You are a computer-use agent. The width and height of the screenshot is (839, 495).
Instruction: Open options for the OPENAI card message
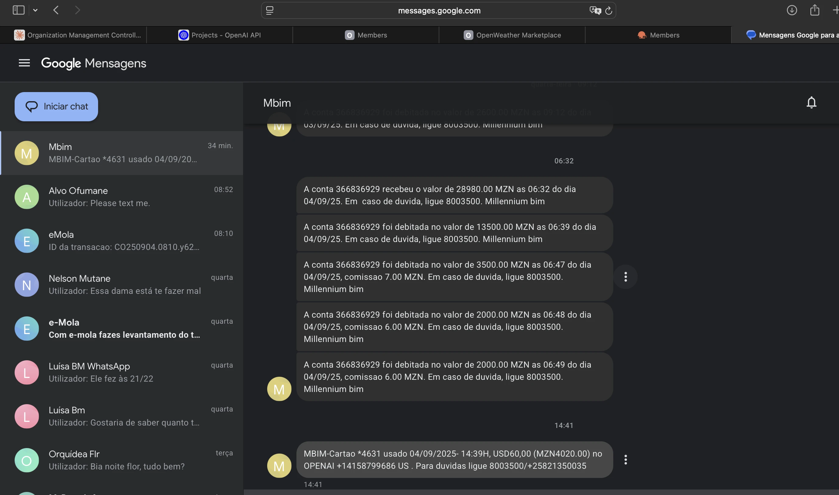click(625, 460)
